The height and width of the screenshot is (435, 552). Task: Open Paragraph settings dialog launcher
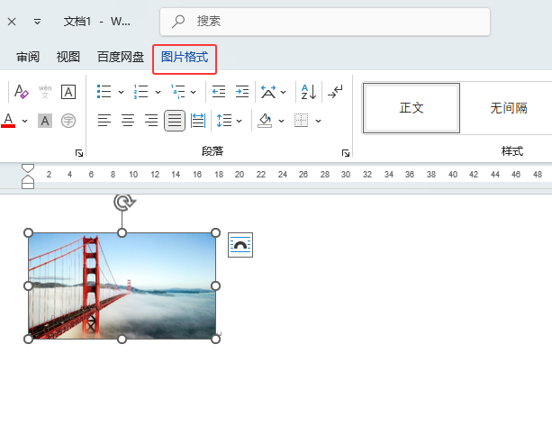tap(346, 153)
